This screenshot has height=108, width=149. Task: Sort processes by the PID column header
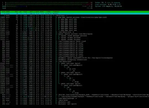[x=4, y=12]
